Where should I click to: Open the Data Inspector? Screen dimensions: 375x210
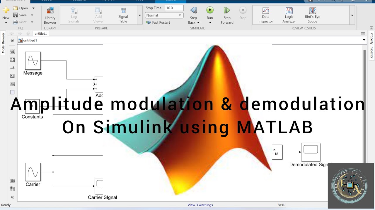(266, 15)
